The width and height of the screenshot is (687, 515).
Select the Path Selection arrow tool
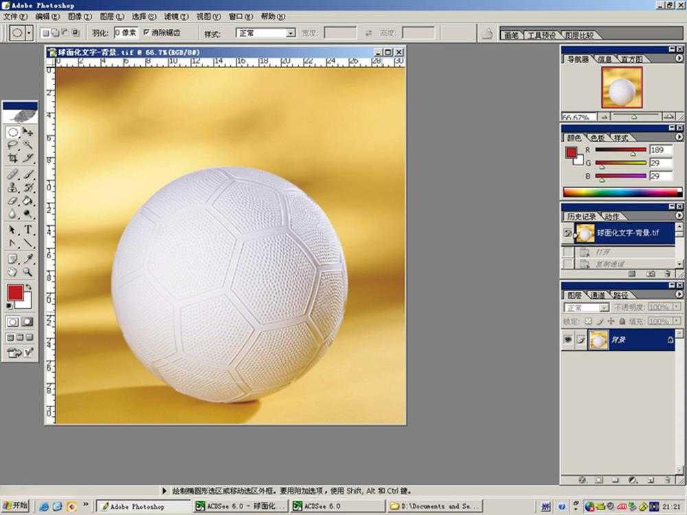pyautogui.click(x=12, y=229)
